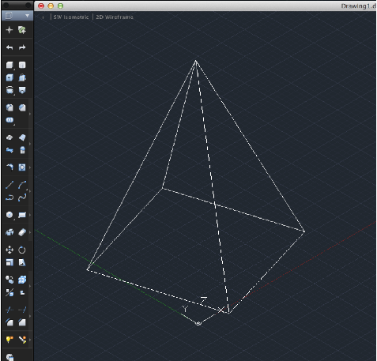
Task: Select the Fillet tool
Action: [9, 322]
